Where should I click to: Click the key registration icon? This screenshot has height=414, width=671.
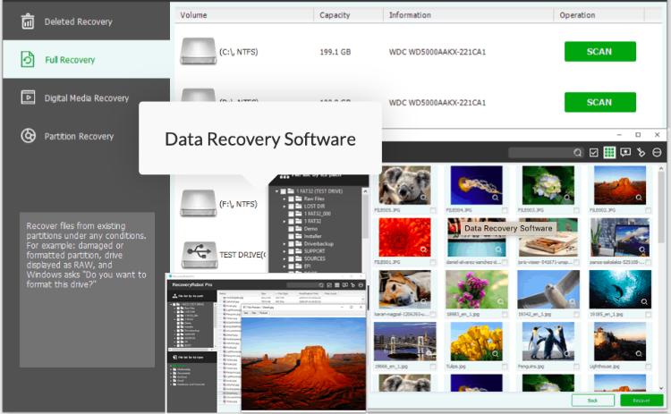[x=641, y=152]
